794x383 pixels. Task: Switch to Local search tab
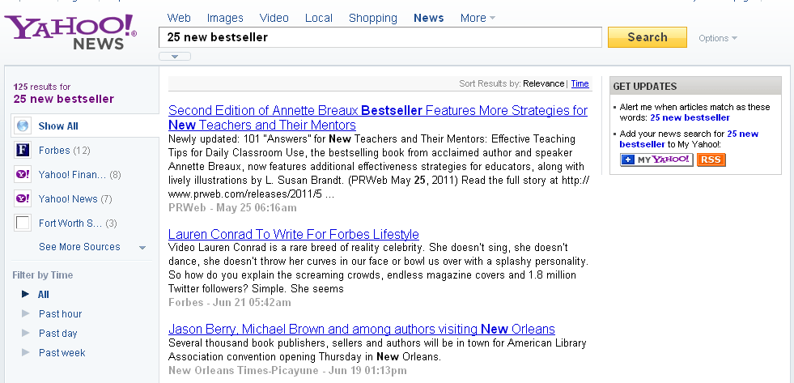click(319, 19)
